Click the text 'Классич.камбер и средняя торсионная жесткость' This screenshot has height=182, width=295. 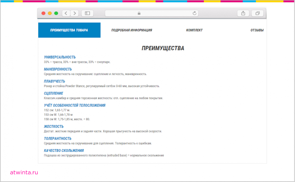pos(78,98)
